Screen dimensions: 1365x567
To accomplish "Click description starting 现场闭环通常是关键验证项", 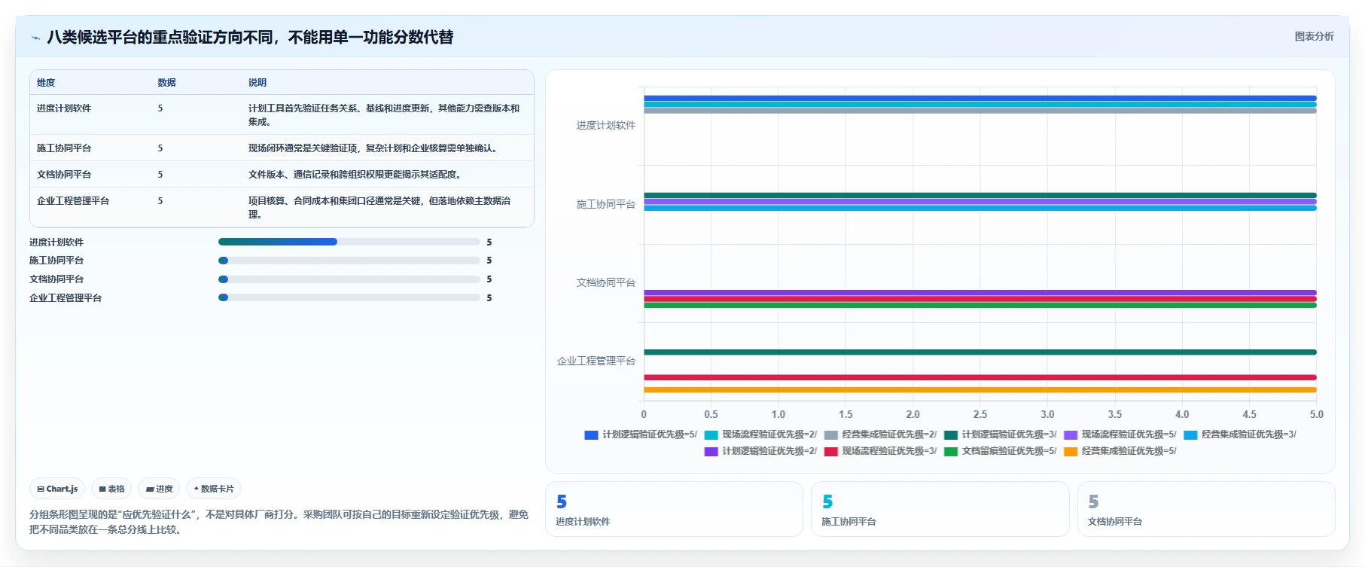I will 374,148.
